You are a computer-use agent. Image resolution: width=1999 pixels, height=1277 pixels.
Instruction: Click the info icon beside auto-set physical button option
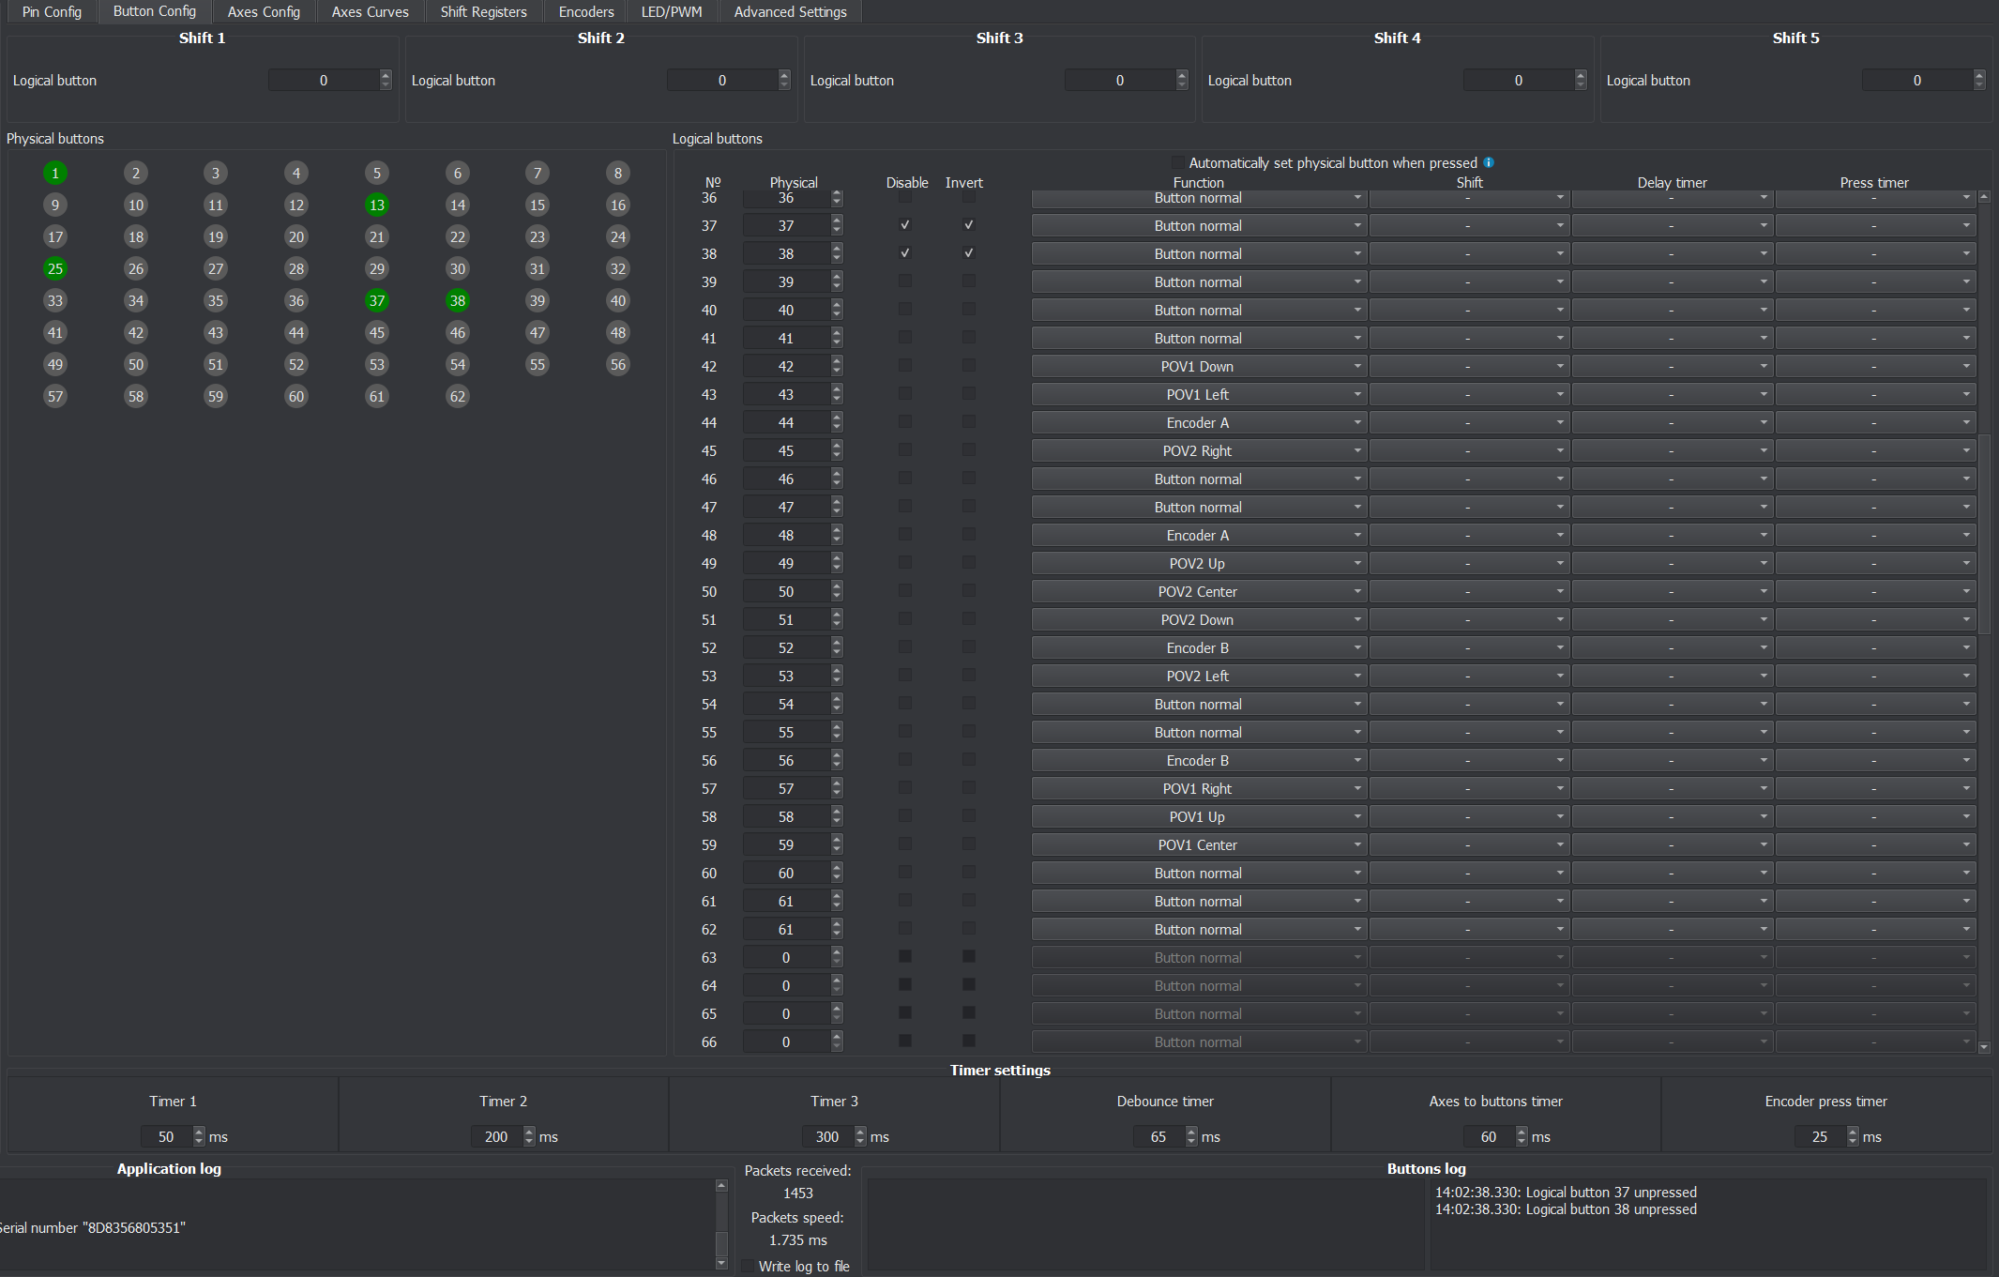[x=1490, y=162]
